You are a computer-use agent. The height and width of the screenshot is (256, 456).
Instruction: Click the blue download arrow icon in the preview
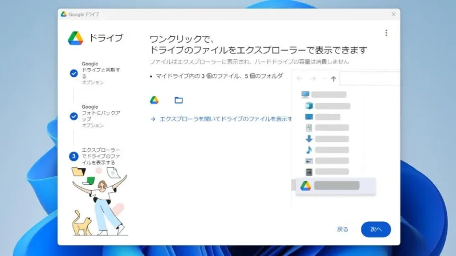309,139
